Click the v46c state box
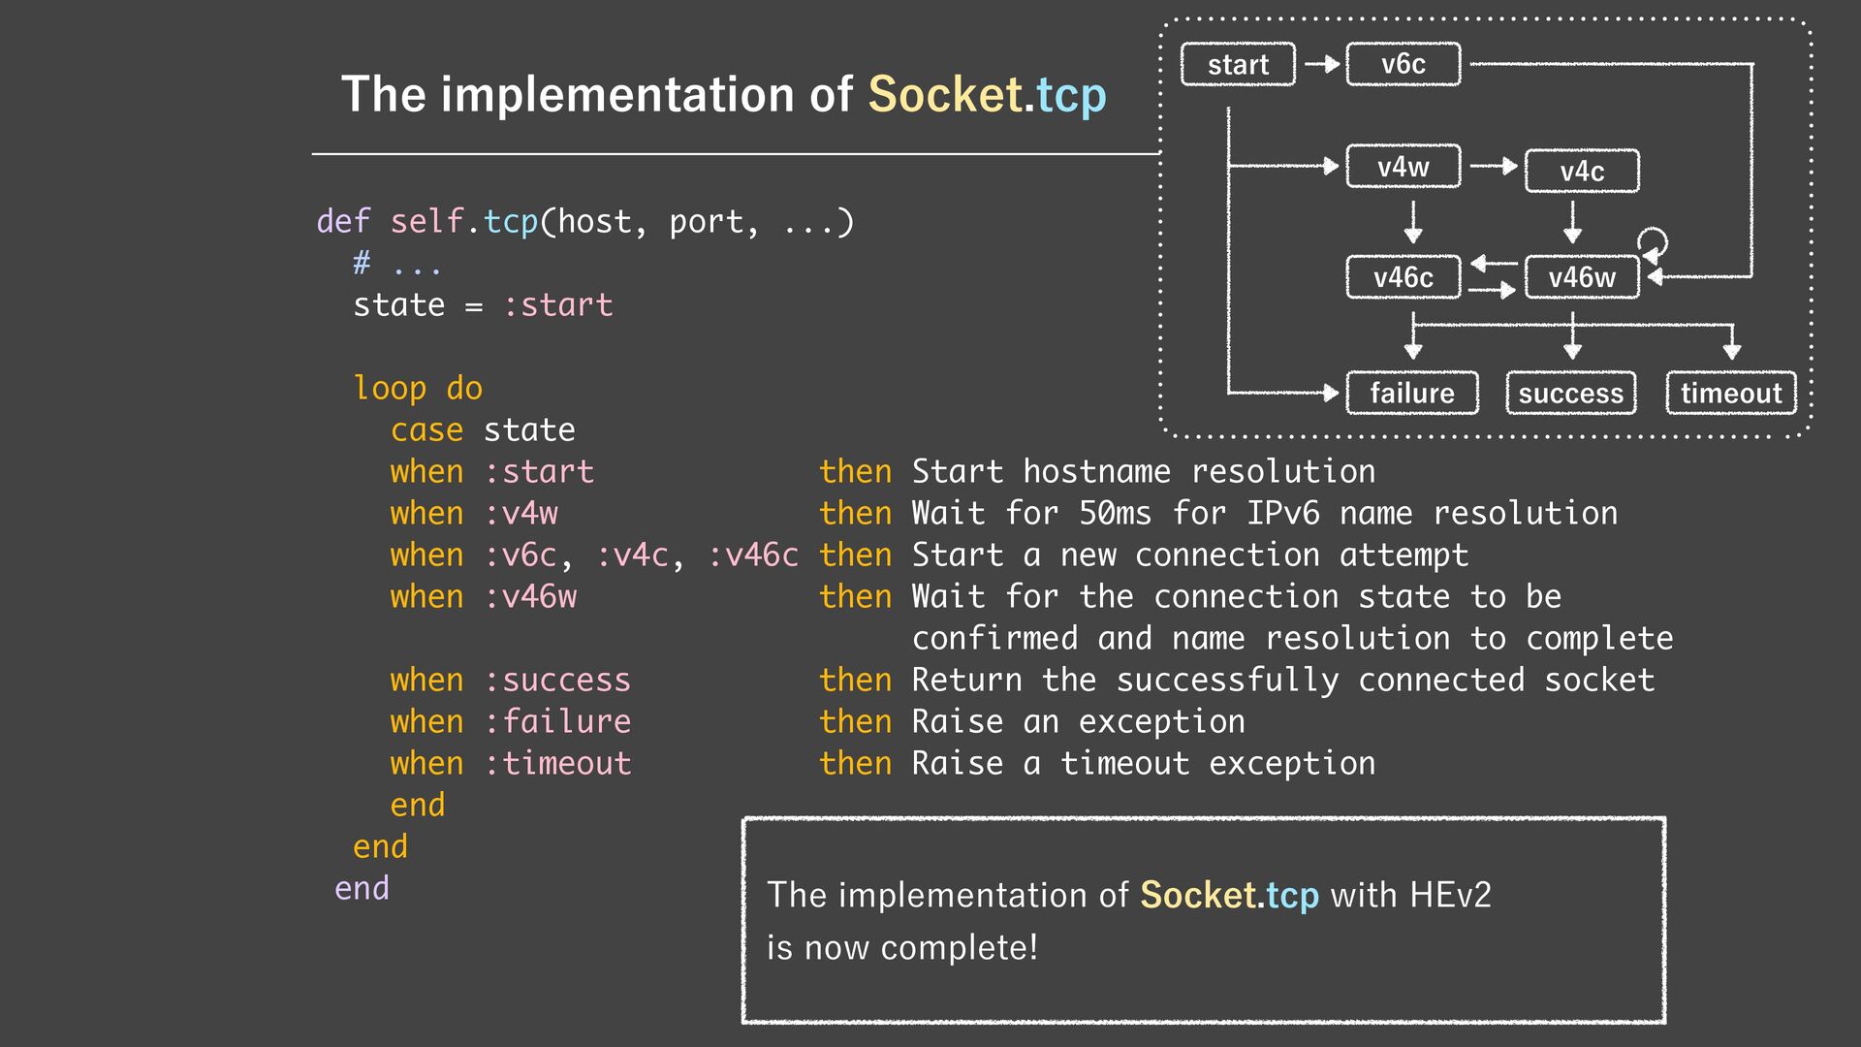Image resolution: width=1861 pixels, height=1047 pixels. [1403, 277]
